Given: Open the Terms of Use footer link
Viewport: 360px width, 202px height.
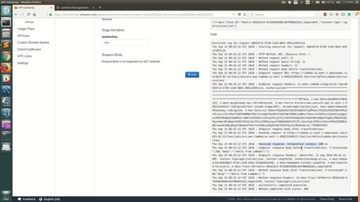Looking at the screenshot, I should tap(345, 199).
